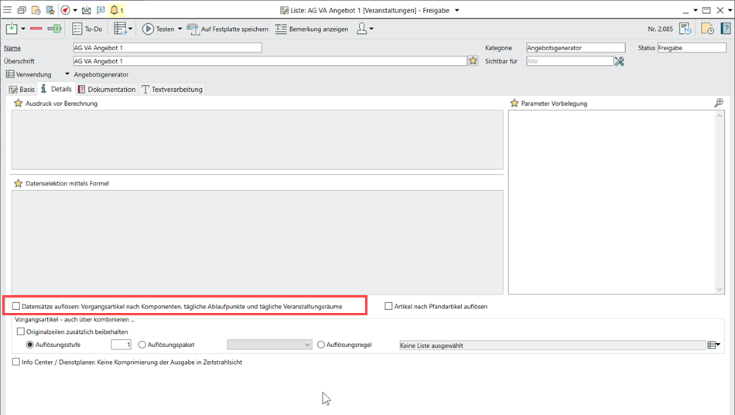
Task: Click the tools icon next to Sichtbar für
Action: coord(619,61)
